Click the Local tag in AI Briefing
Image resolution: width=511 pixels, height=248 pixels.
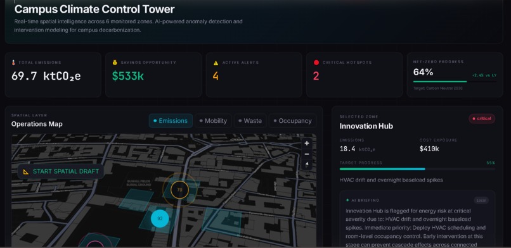481,201
